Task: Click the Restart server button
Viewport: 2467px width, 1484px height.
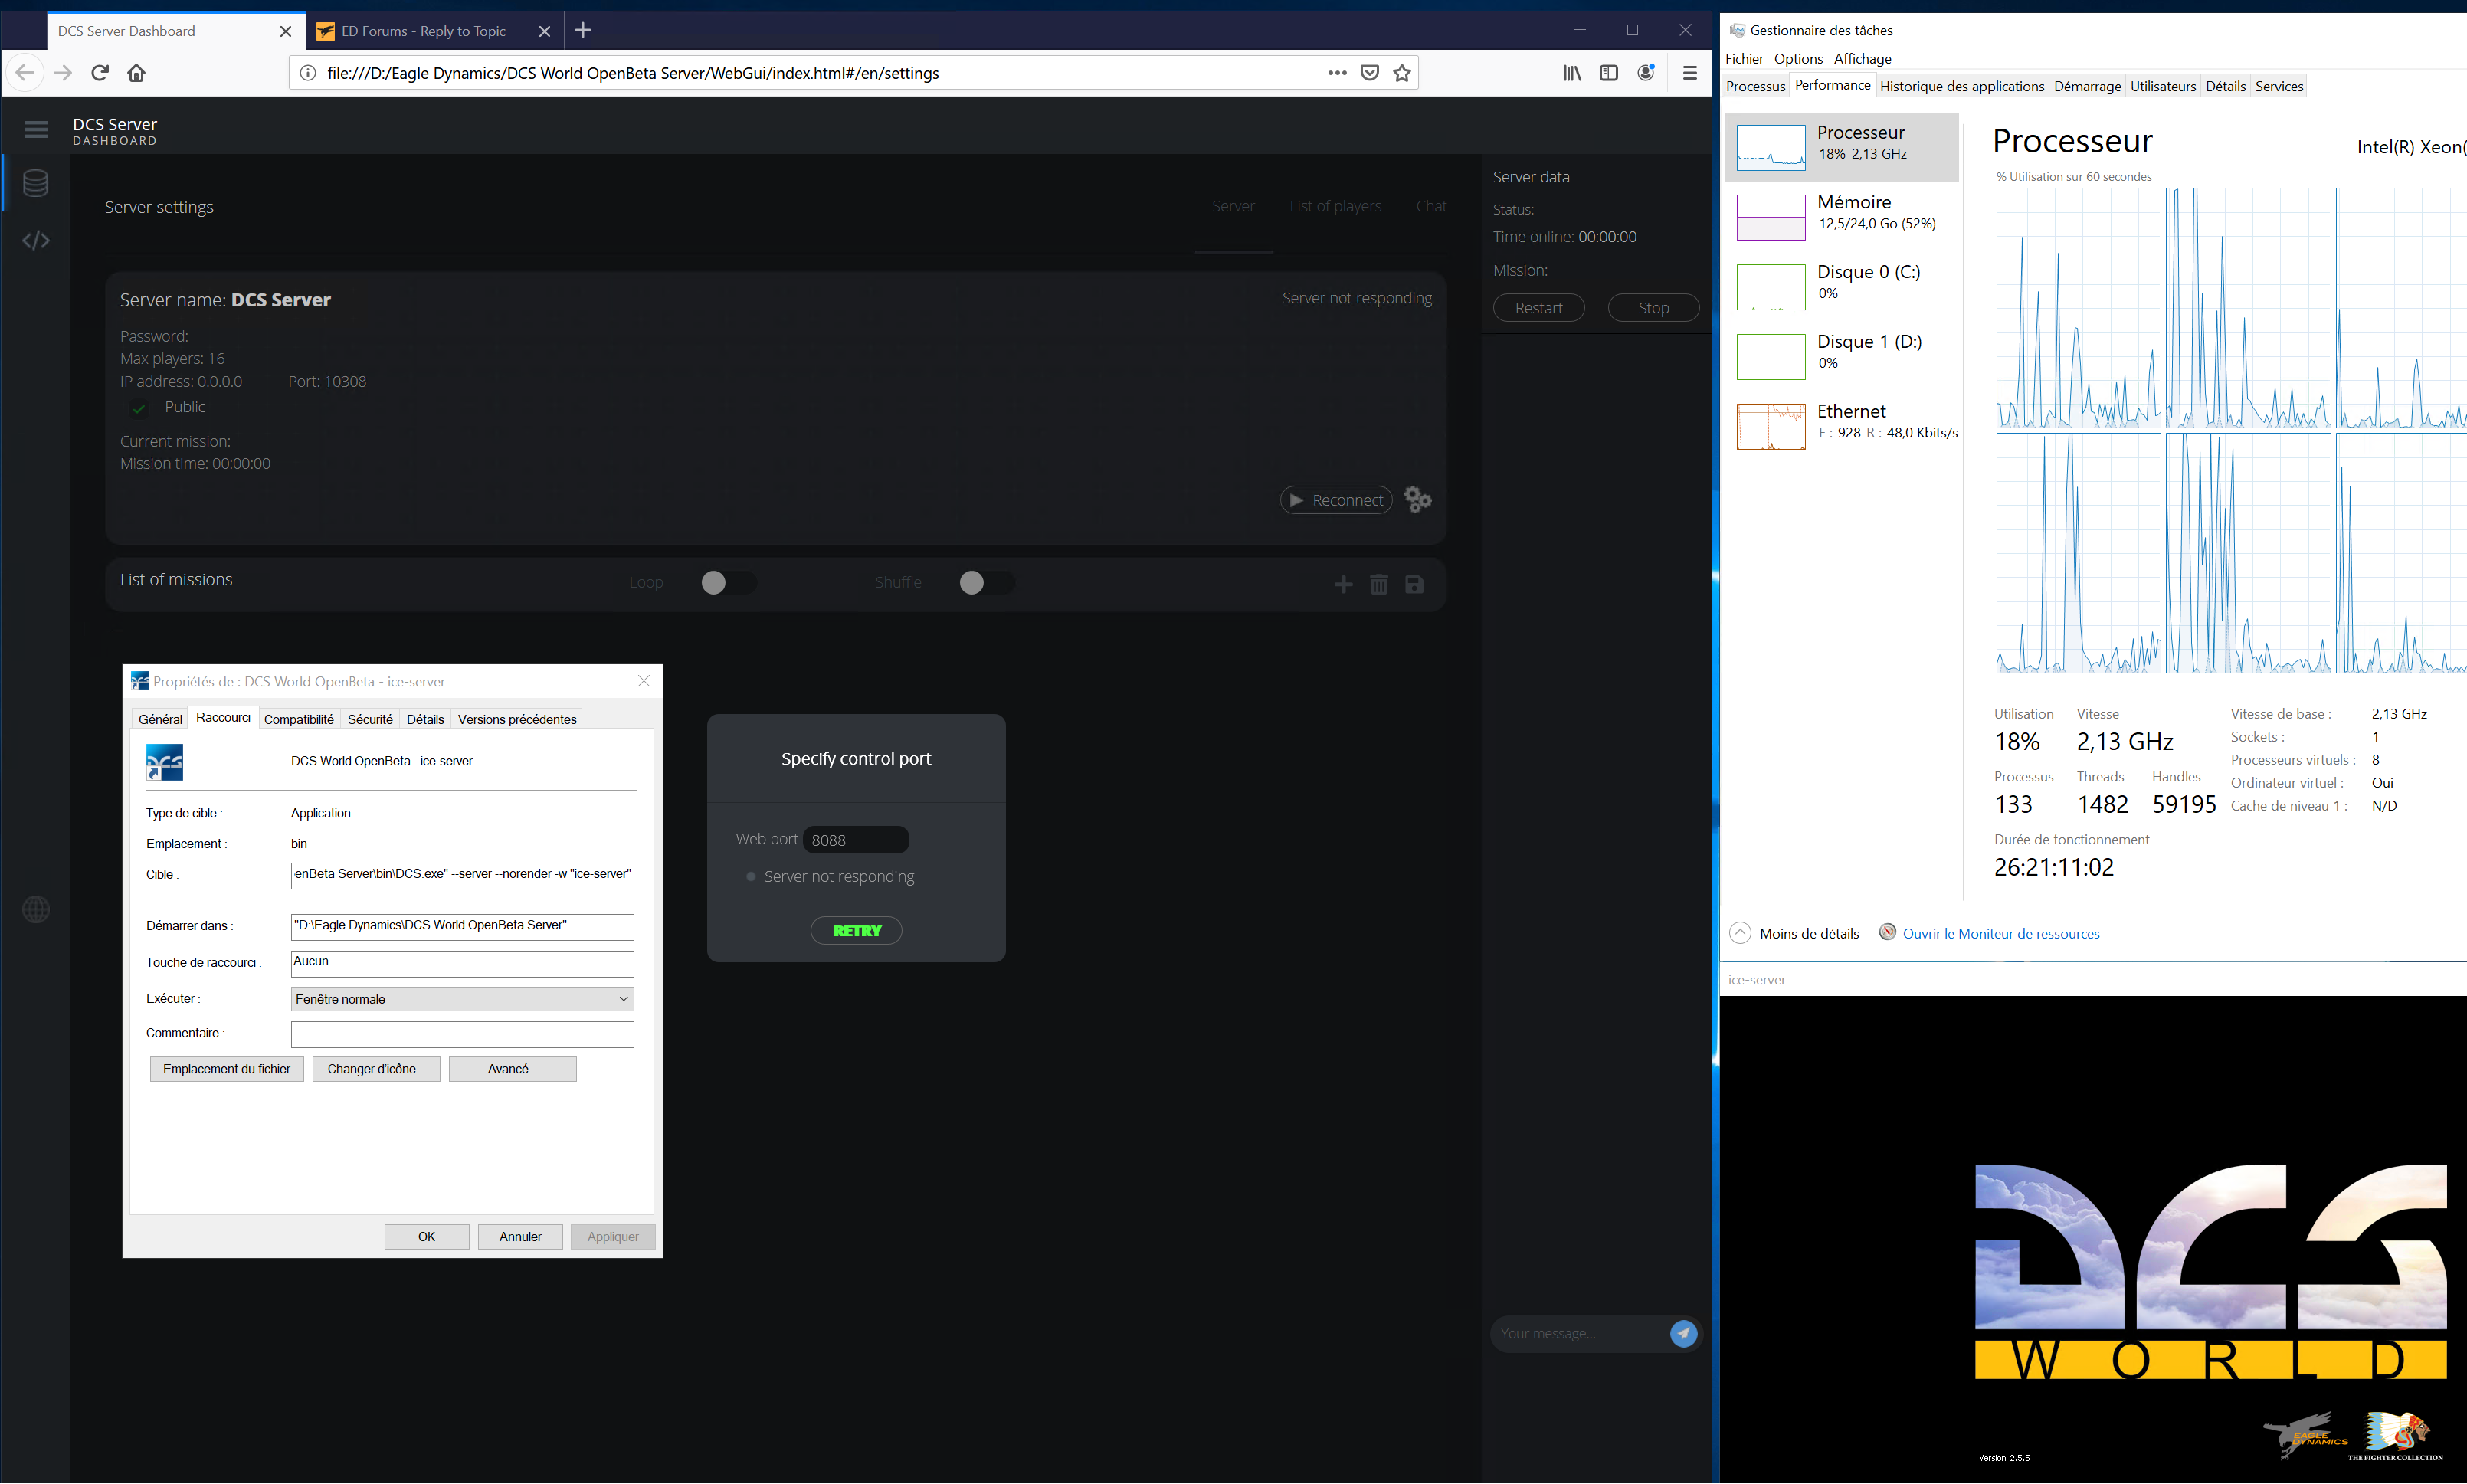Action: [1538, 308]
